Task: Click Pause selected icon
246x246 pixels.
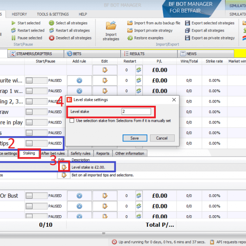Action: point(14,38)
